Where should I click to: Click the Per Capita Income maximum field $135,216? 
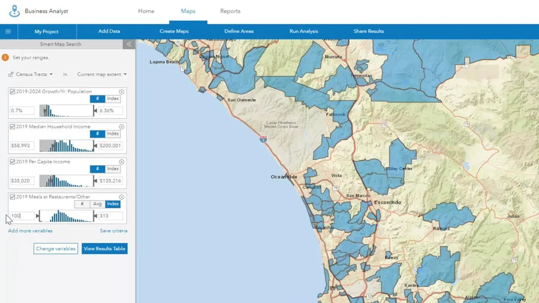(111, 181)
